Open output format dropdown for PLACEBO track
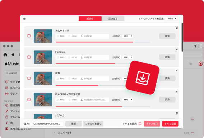The image size is (204, 138). (x=128, y=100)
